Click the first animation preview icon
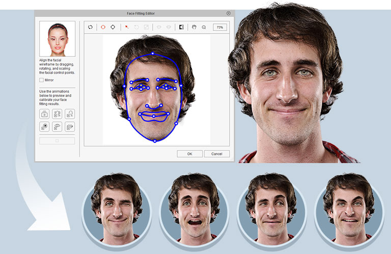Viewport: 391px width, 254px height. coord(45,114)
